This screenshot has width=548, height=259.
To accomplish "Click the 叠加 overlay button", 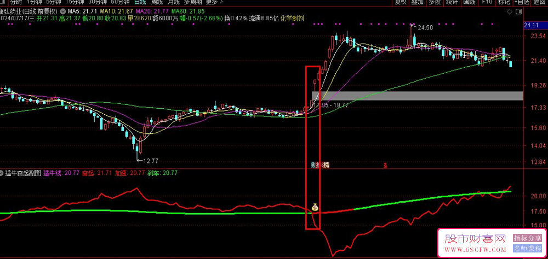I will pyautogui.click(x=417, y=2).
